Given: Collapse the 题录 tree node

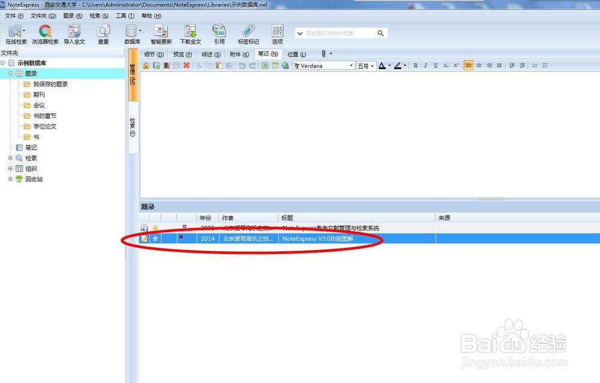Looking at the screenshot, I should coord(10,73).
